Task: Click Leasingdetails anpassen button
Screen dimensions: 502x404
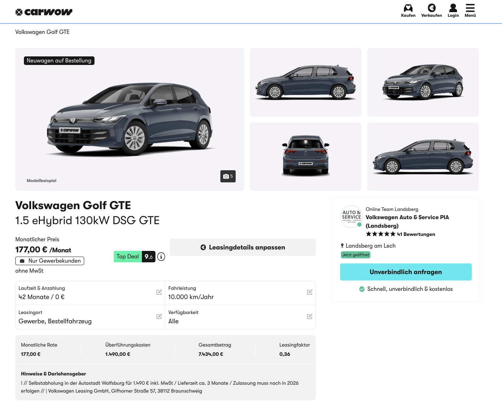Action: point(243,247)
